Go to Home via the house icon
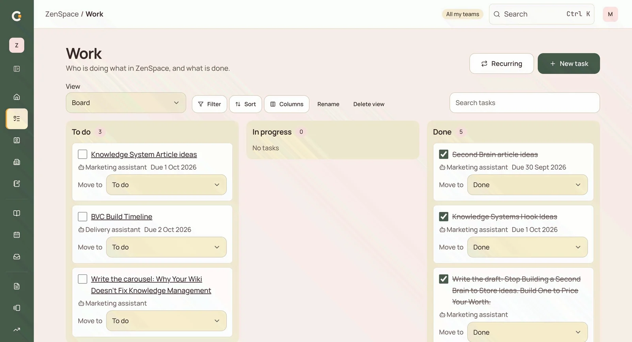The width and height of the screenshot is (632, 342). tap(17, 97)
